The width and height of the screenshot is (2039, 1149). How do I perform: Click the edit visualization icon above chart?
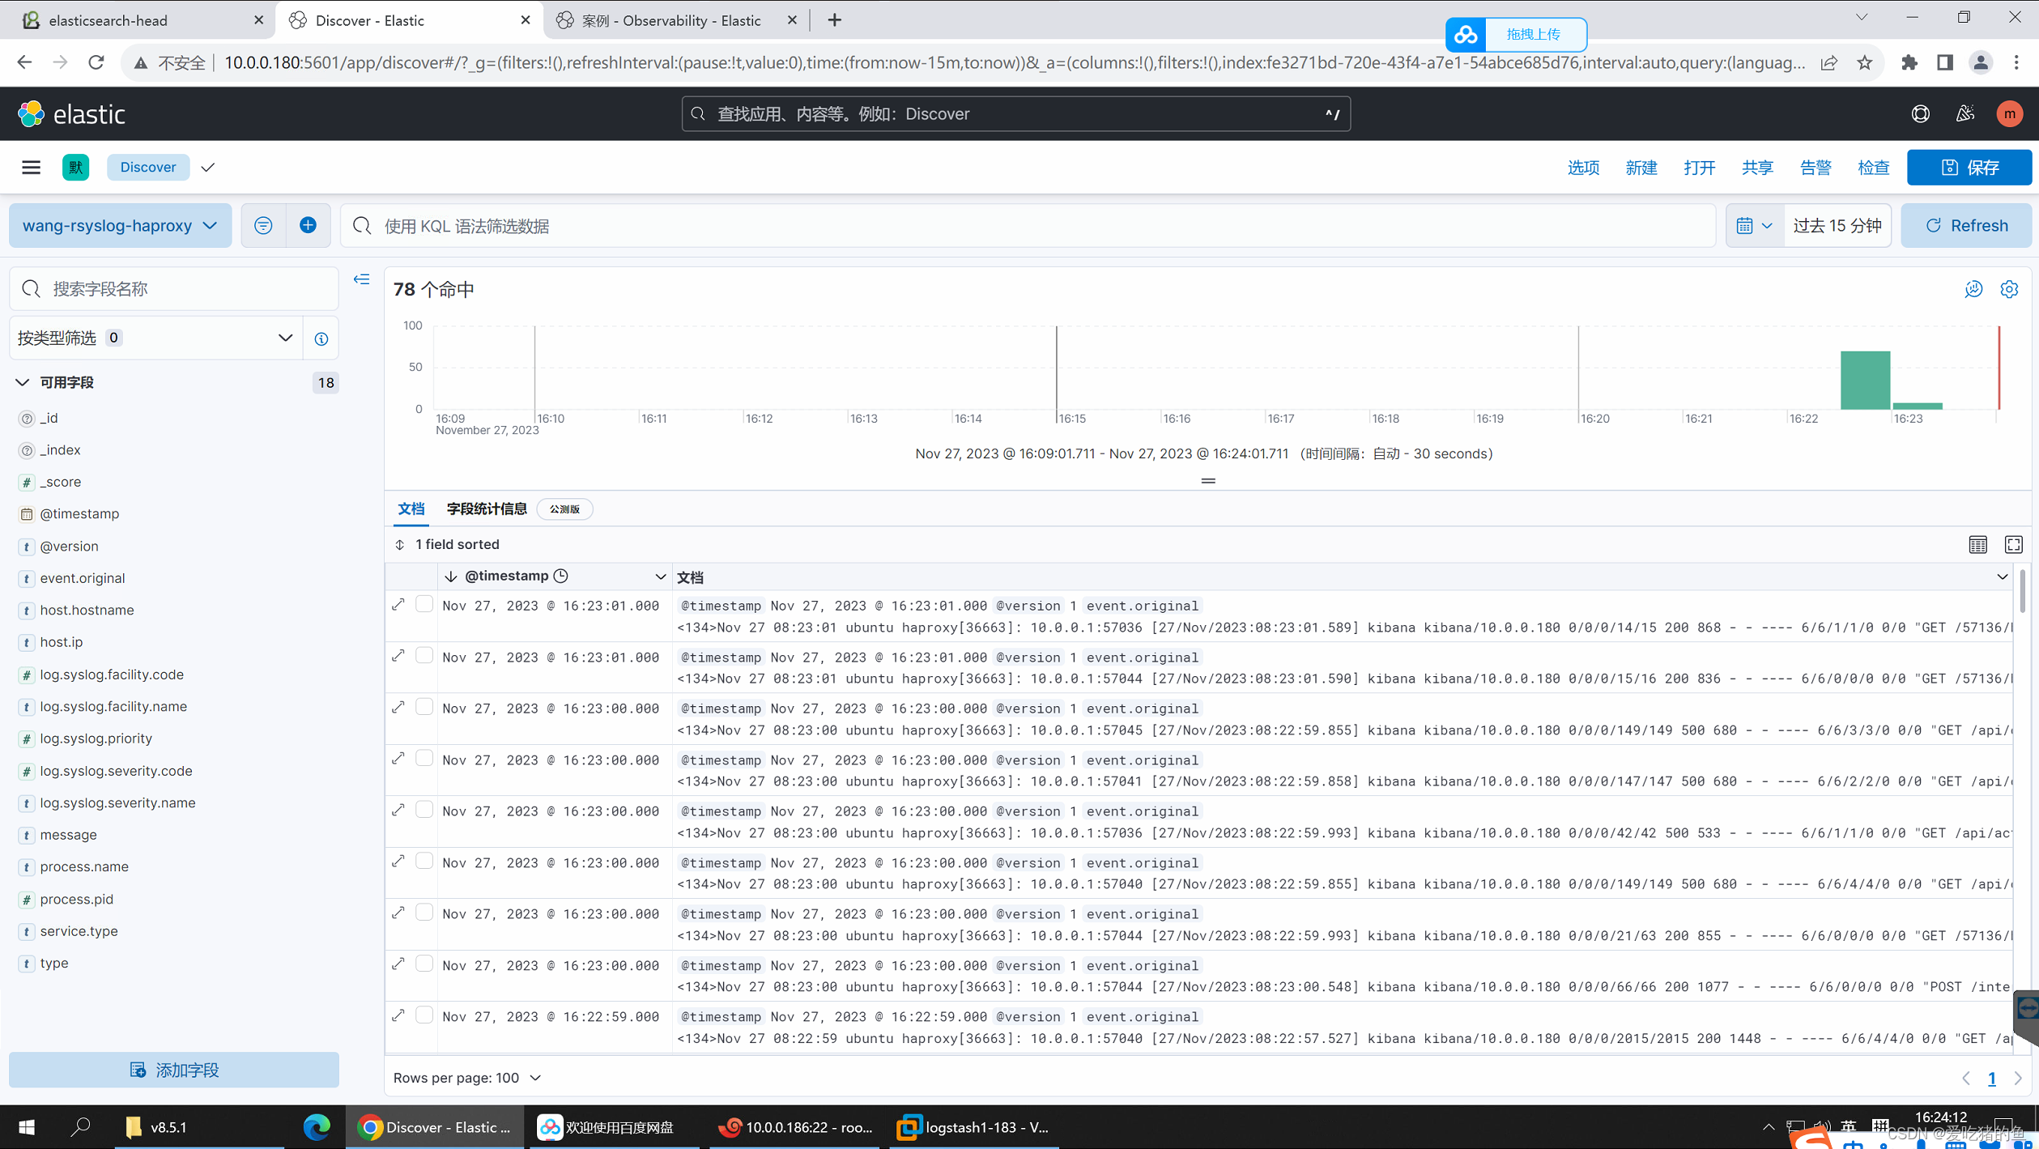[1973, 289]
